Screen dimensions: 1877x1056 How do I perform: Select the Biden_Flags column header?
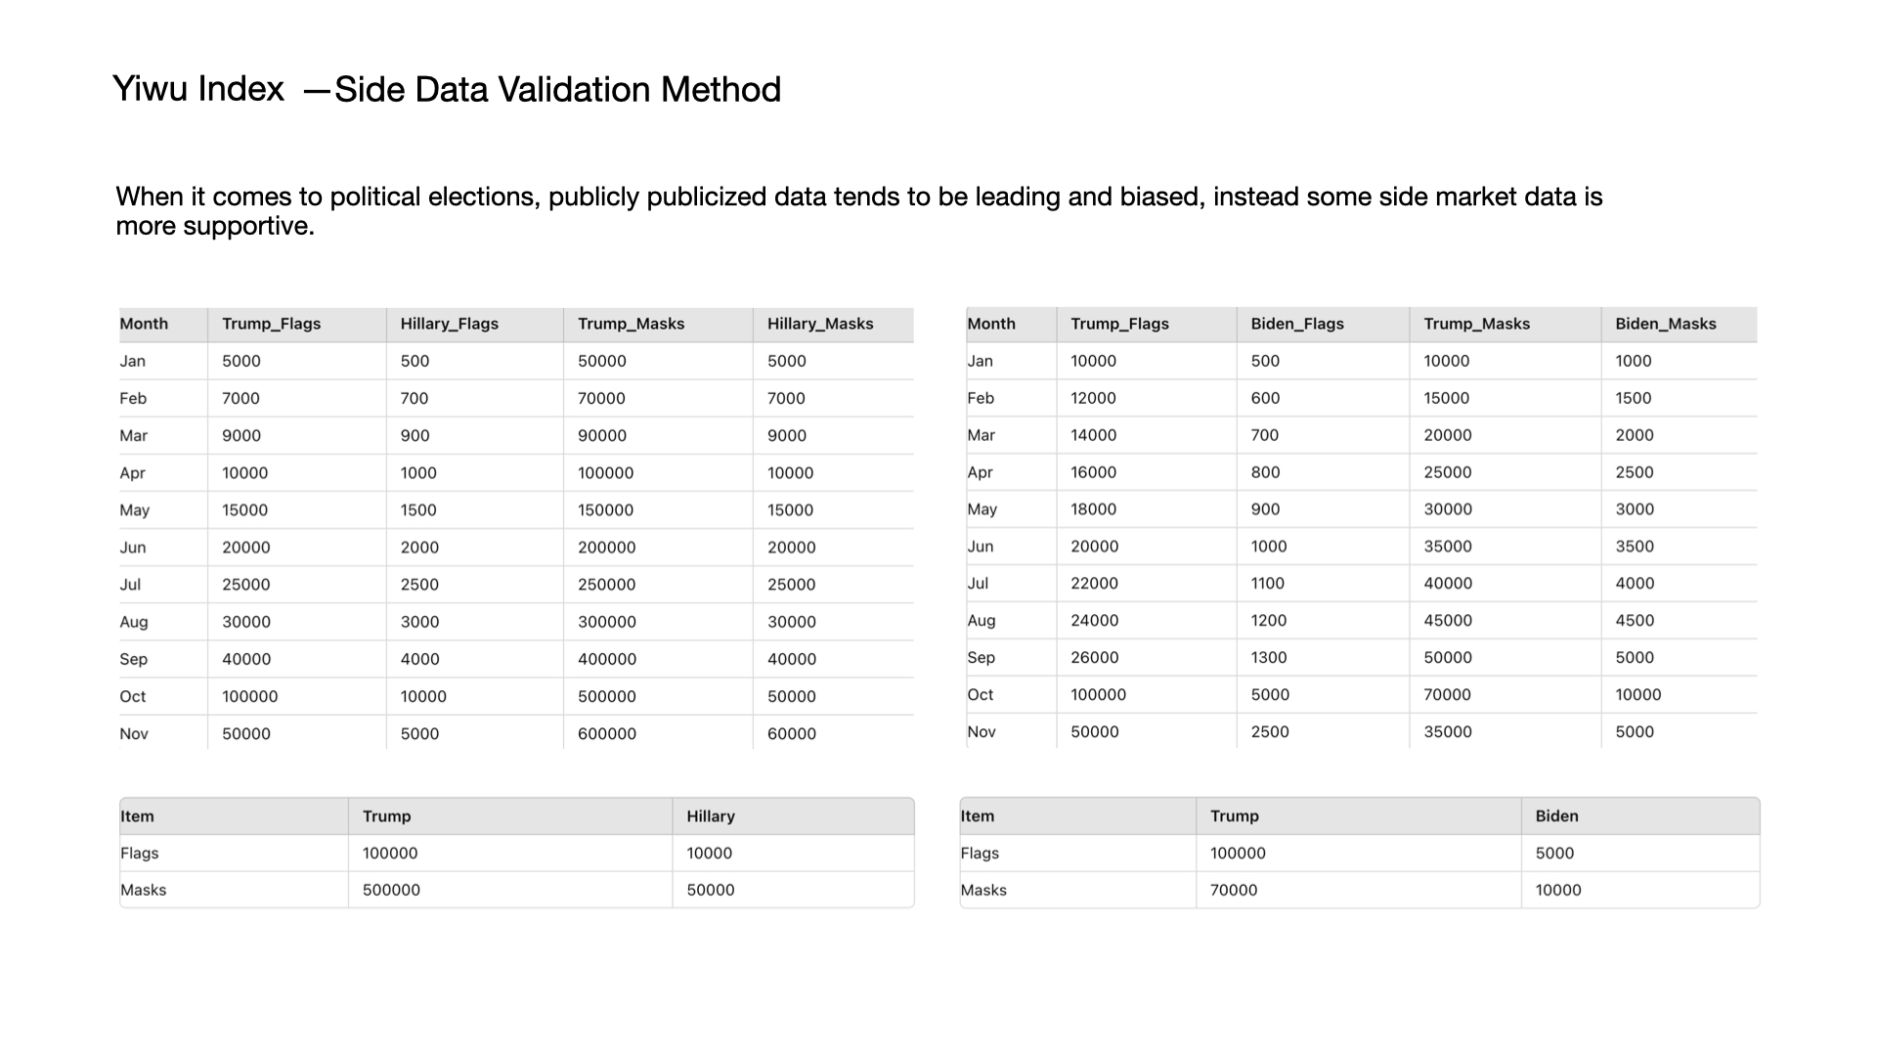tap(1297, 324)
